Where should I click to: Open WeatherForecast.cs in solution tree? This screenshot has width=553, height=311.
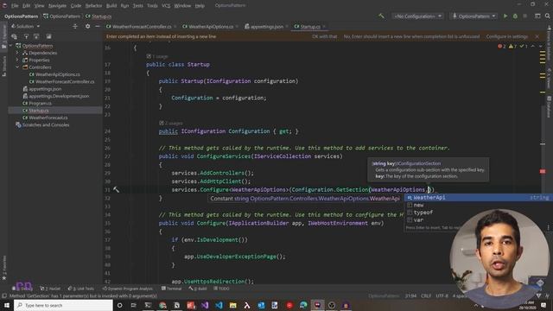click(48, 117)
